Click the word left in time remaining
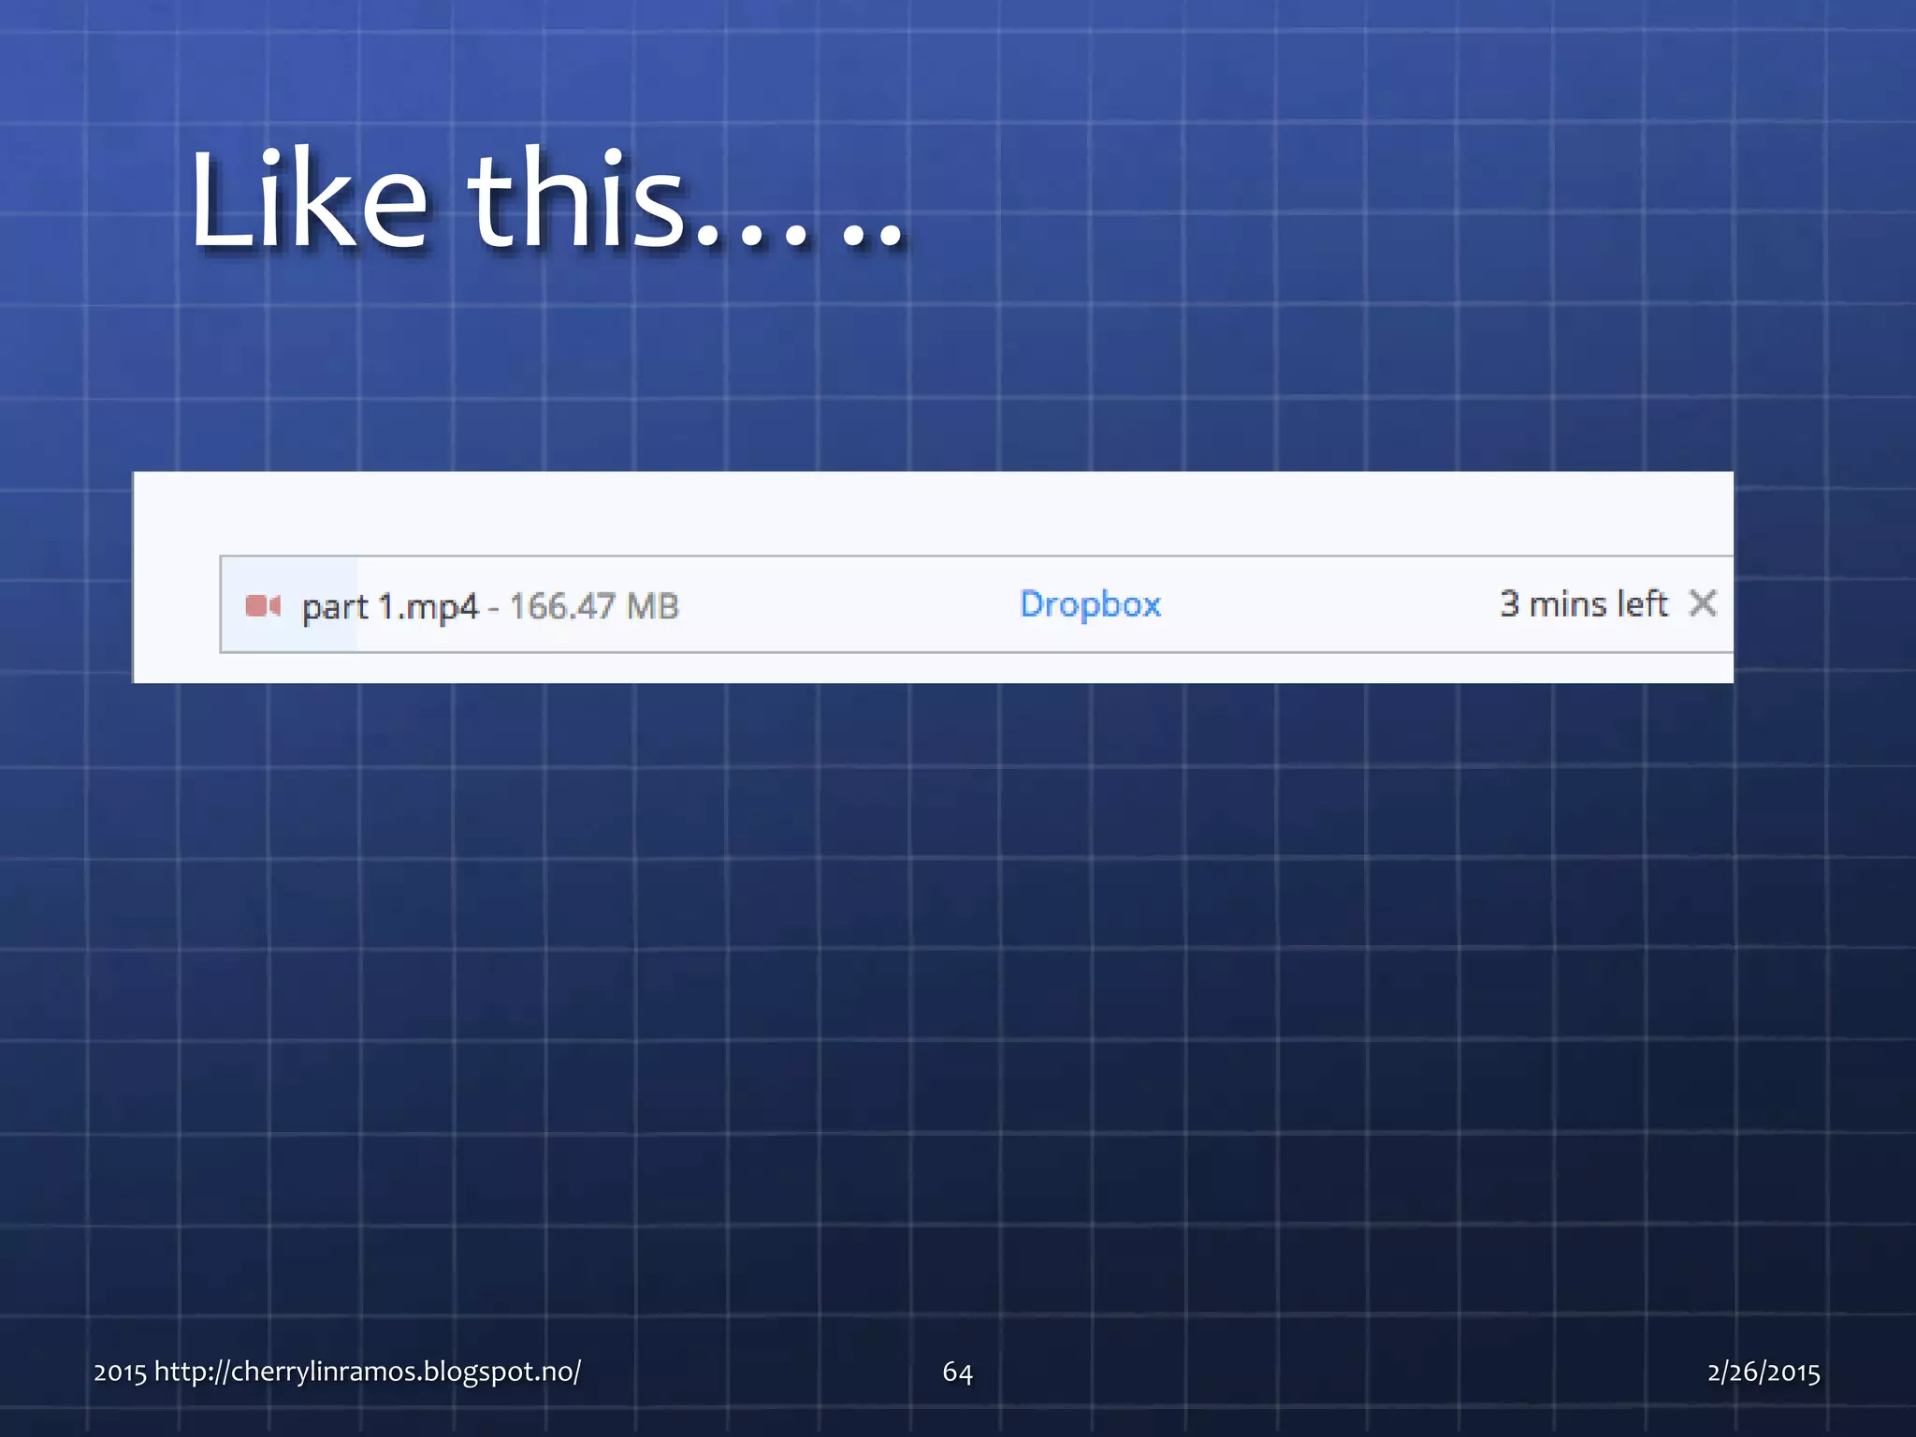The width and height of the screenshot is (1916, 1437). [1642, 604]
